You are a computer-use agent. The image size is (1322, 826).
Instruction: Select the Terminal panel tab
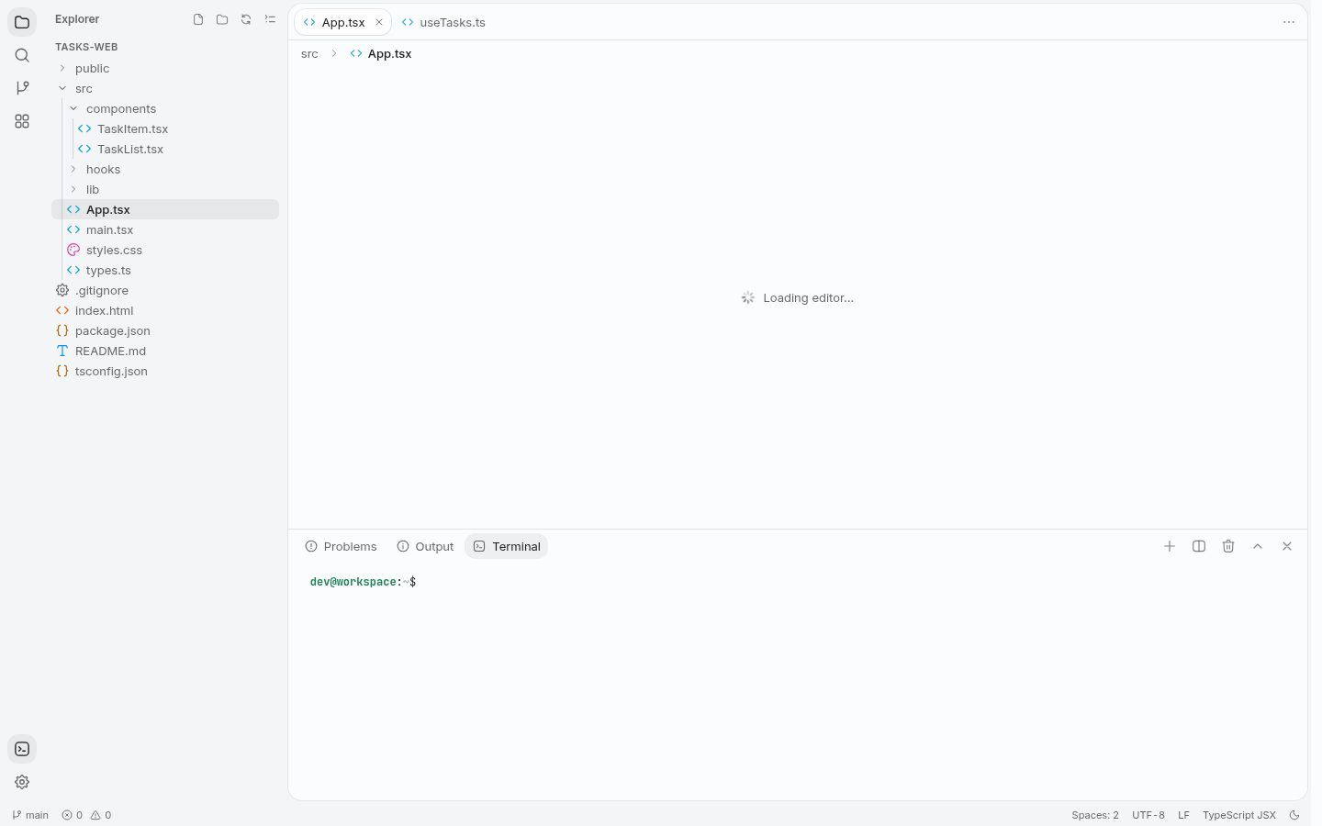pyautogui.click(x=507, y=546)
